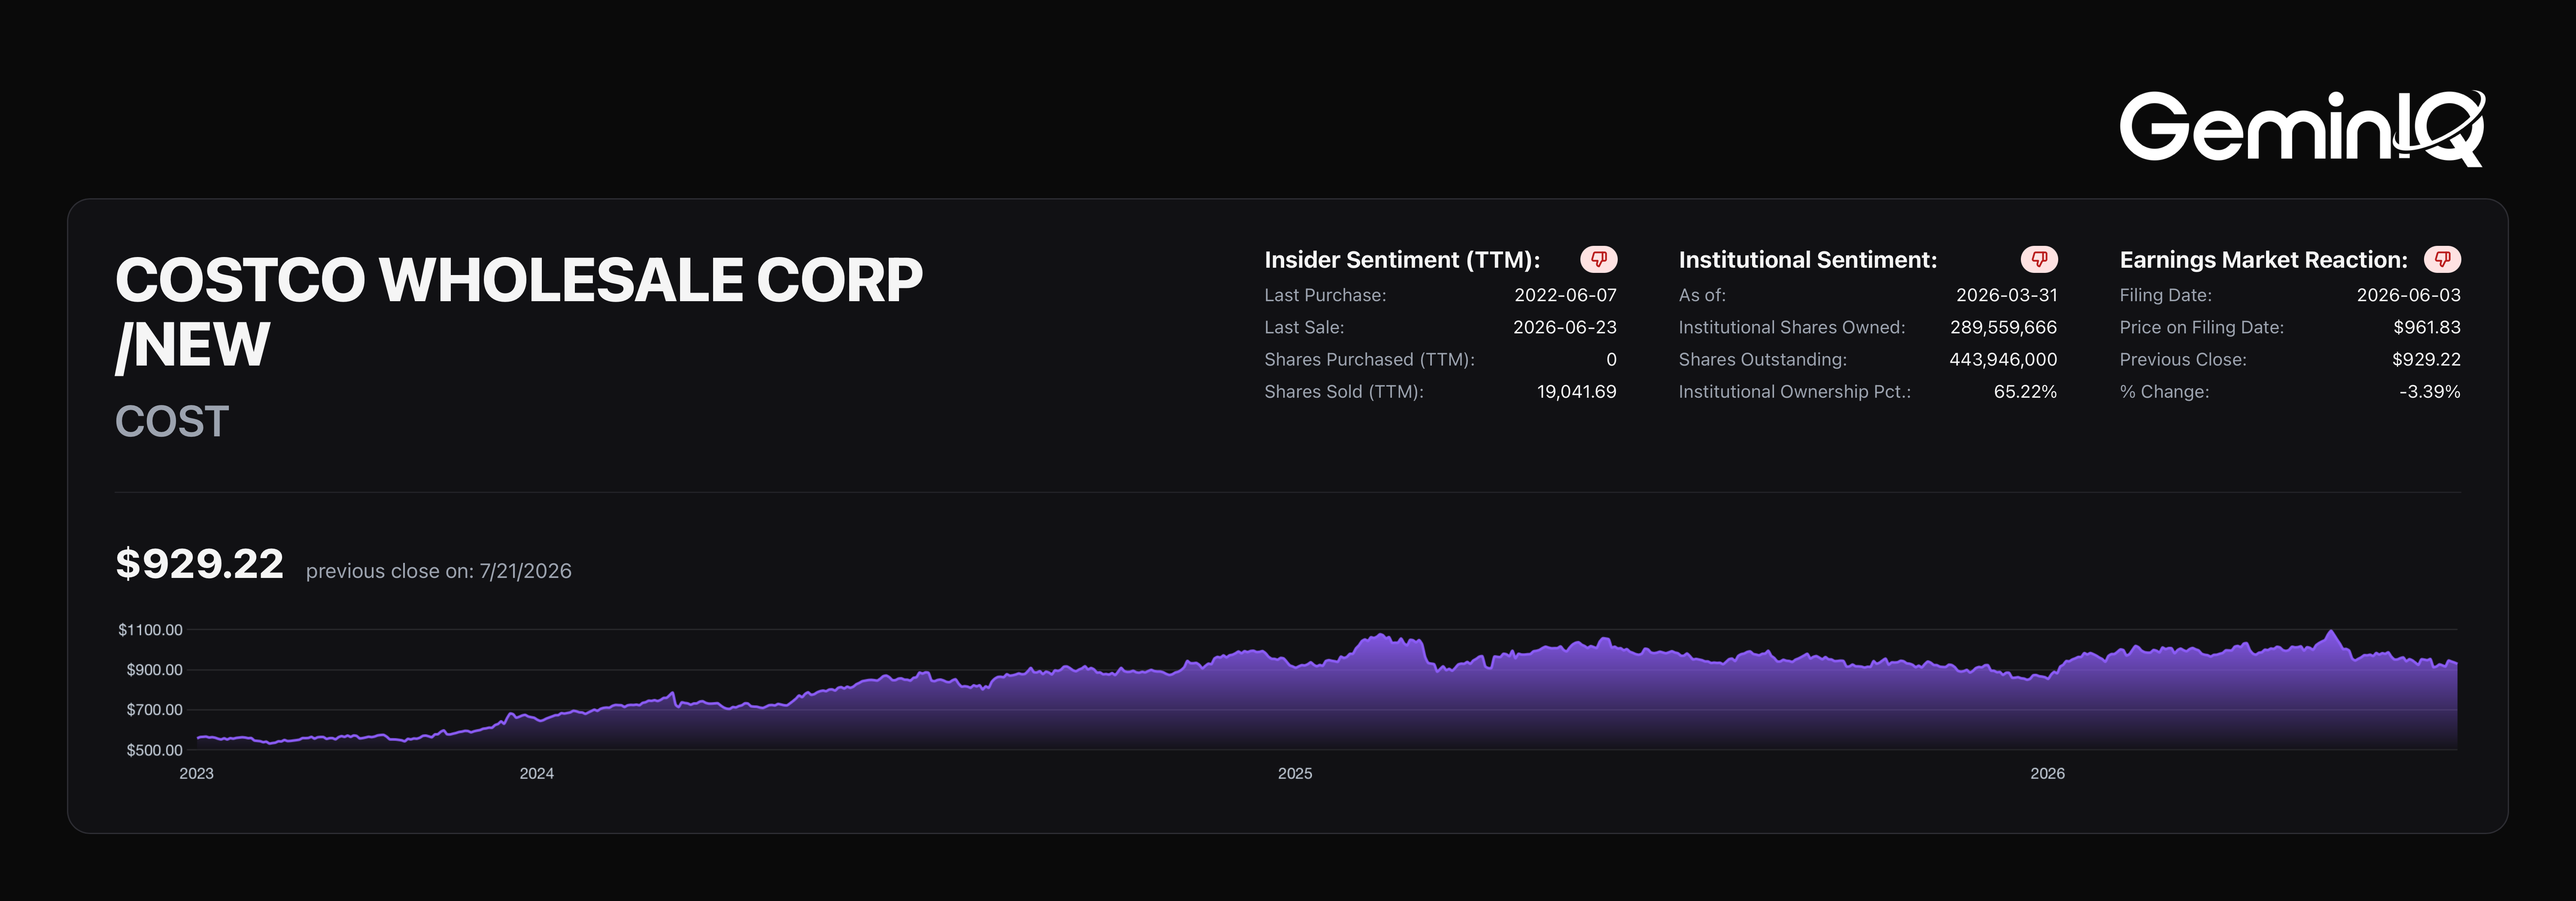Click the Shares Sold (TTM): label
The image size is (2576, 901).
(x=1344, y=392)
